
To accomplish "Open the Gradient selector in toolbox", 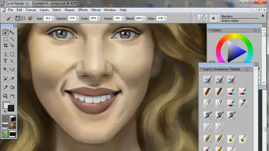I will [x=13, y=118].
